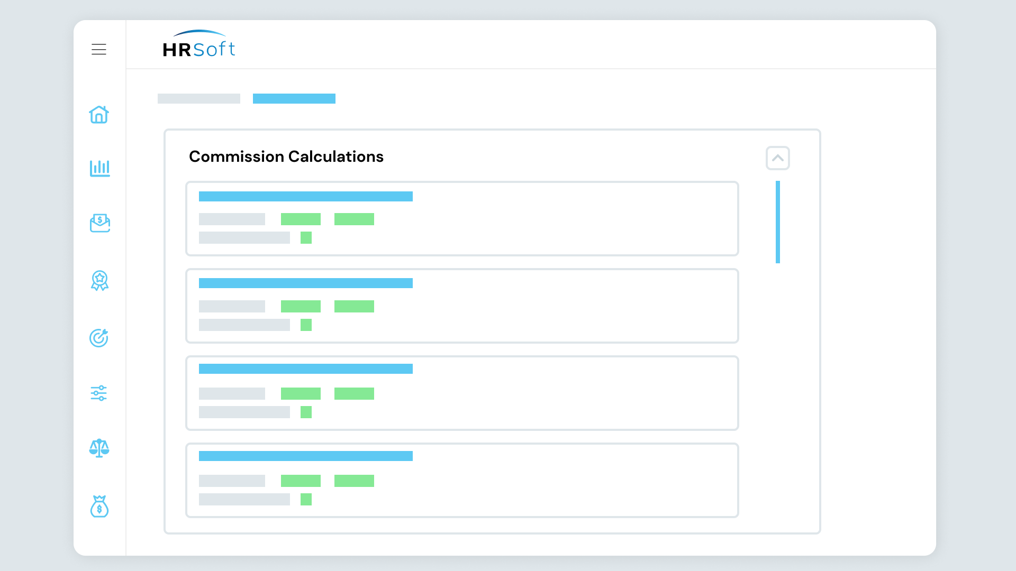The width and height of the screenshot is (1016, 571).
Task: Click second card's blue title bar
Action: coord(305,283)
